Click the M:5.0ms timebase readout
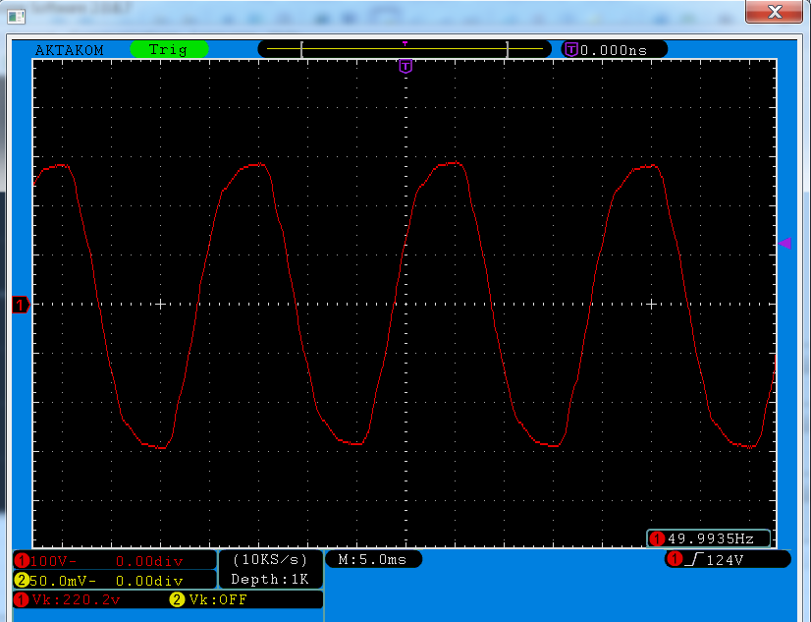This screenshot has width=811, height=622. (x=372, y=559)
